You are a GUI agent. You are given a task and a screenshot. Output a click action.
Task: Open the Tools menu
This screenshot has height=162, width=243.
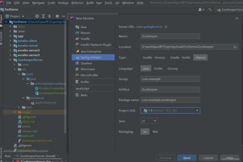click(x=108, y=3)
